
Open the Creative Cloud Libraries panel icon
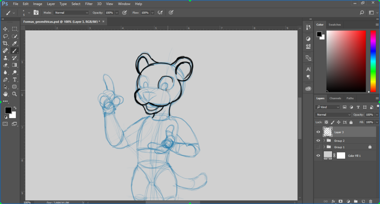tap(308, 89)
